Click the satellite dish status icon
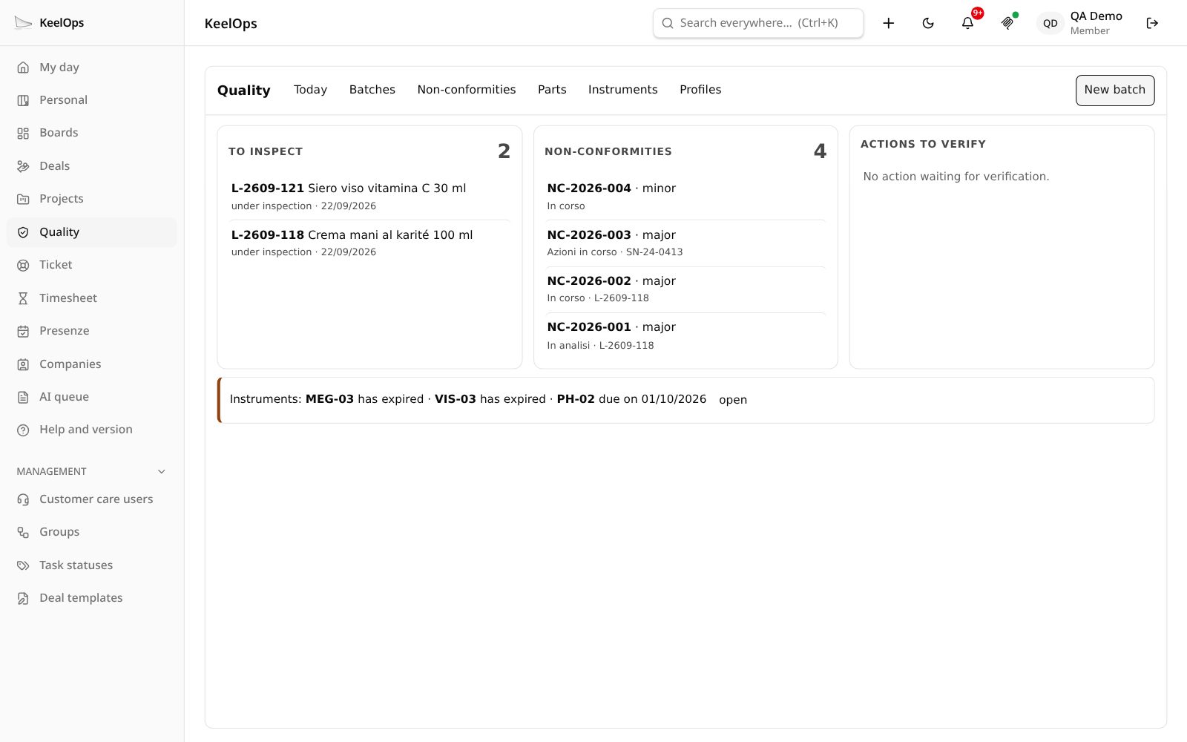Image resolution: width=1187 pixels, height=742 pixels. (1007, 23)
